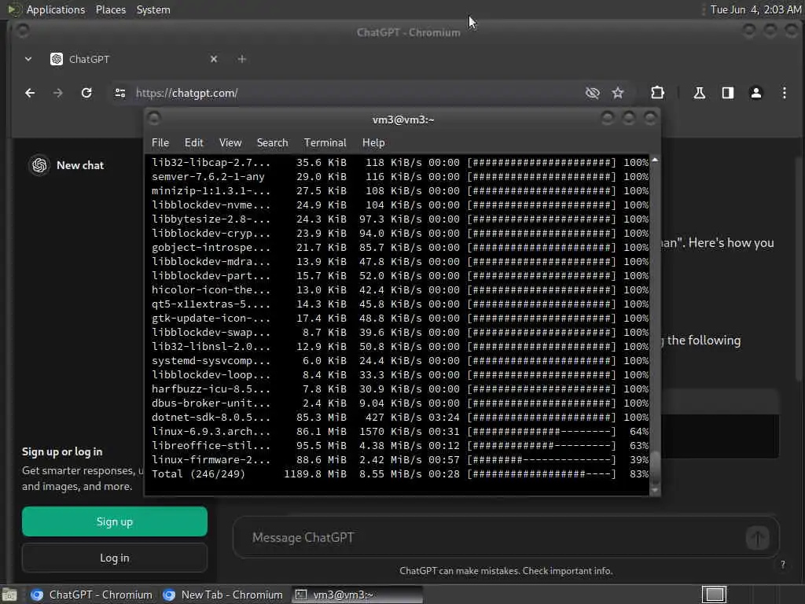805x604 pixels.
Task: Click the ChatGPT page scrollbar
Action: point(799,267)
